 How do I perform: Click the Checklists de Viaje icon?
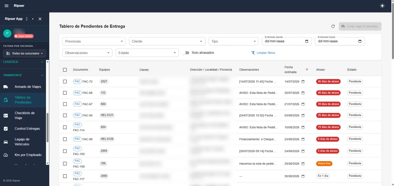tap(6, 115)
